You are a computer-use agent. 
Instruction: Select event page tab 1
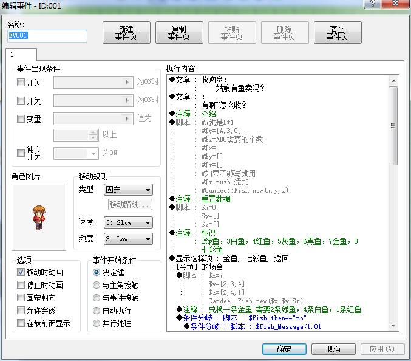pyautogui.click(x=21, y=54)
